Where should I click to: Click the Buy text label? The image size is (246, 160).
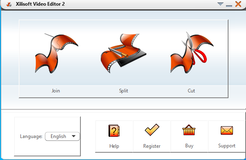point(189,146)
